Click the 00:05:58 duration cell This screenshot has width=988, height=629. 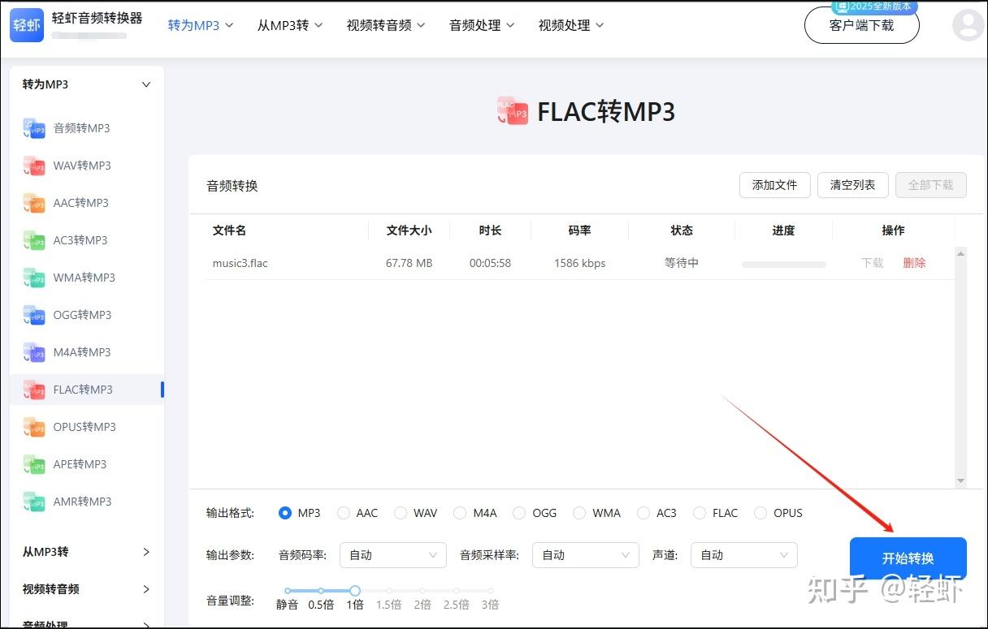pyautogui.click(x=490, y=263)
